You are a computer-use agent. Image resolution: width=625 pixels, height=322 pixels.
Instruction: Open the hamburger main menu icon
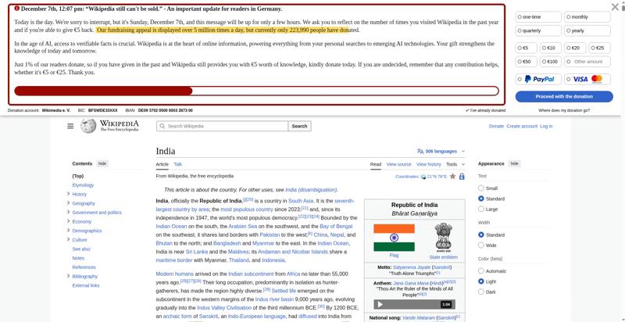[x=70, y=126]
